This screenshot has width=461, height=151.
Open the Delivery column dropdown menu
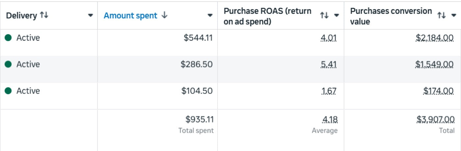[x=91, y=15]
